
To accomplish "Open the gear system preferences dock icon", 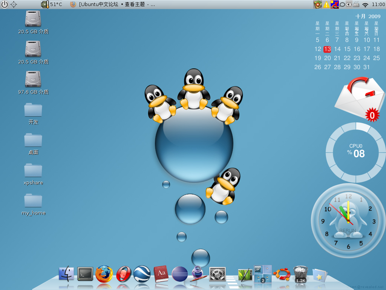I will click(x=218, y=274).
